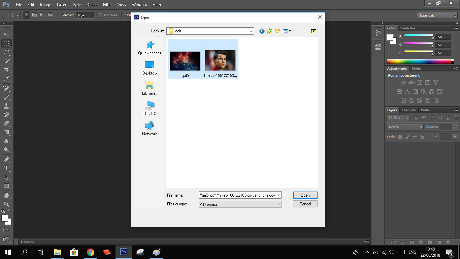Expand the Look in folder dropdown
460x259 pixels.
click(x=251, y=31)
